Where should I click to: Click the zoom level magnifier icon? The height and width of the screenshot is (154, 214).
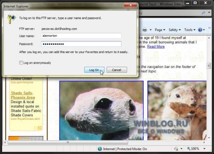pos(189,148)
